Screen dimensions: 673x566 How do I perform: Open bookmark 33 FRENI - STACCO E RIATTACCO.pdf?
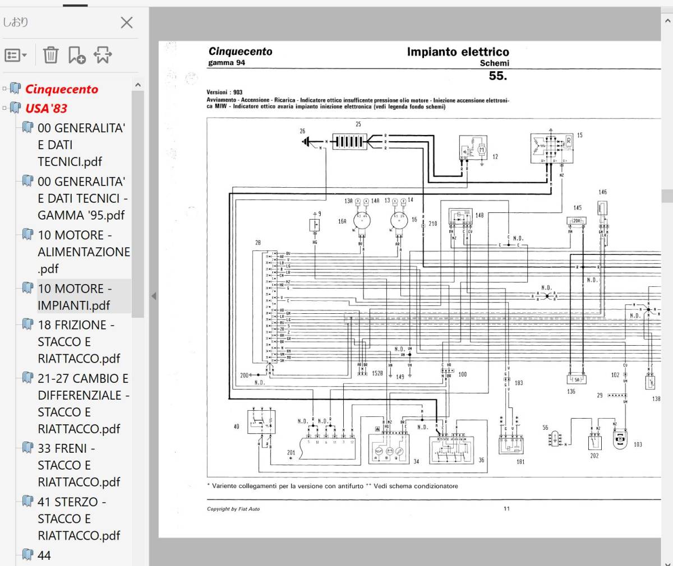(x=79, y=465)
